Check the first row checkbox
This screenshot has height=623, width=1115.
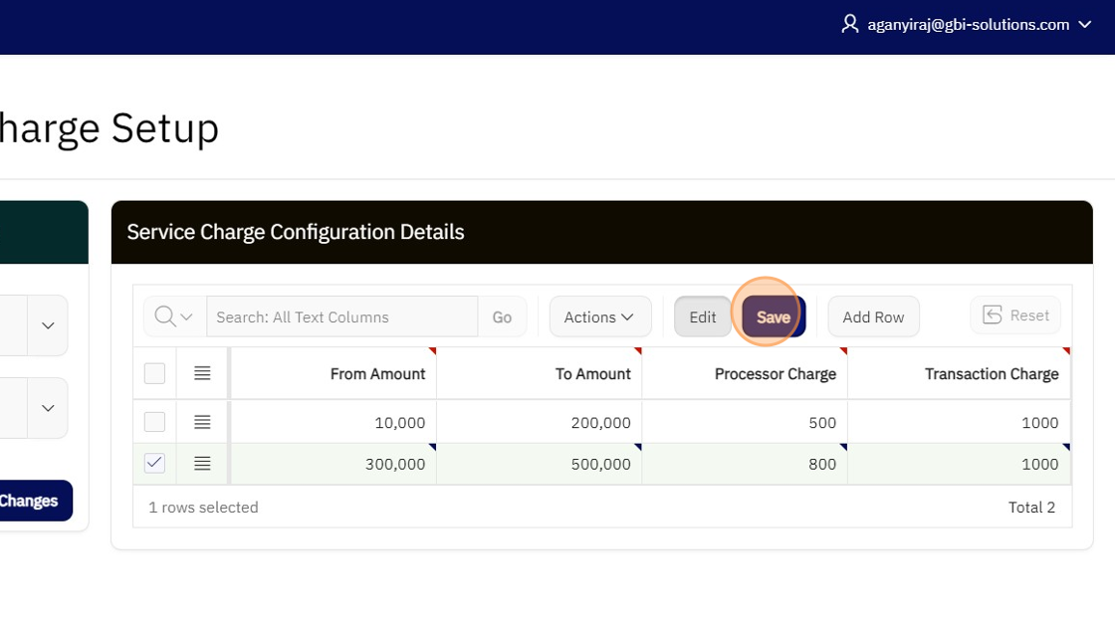click(x=154, y=422)
